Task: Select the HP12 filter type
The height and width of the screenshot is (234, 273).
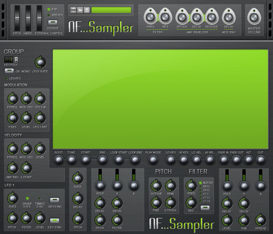Action: [x=200, y=186]
